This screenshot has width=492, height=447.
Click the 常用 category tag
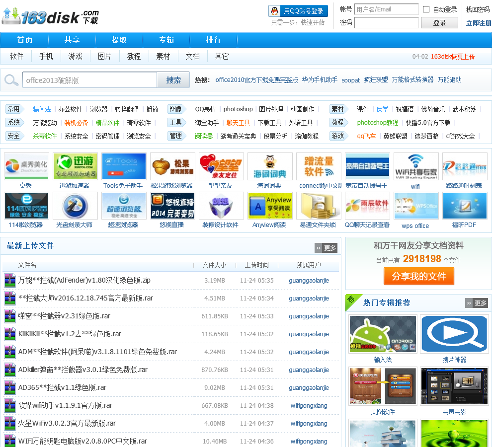click(14, 109)
